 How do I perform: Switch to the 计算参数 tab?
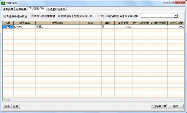click(x=8, y=9)
